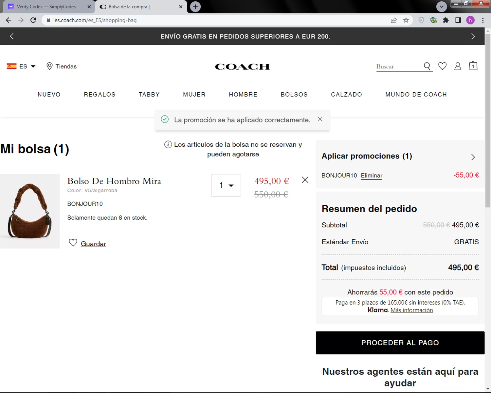This screenshot has width=491, height=393.
Task: Bookmark this page with the star icon
Action: pos(406,20)
